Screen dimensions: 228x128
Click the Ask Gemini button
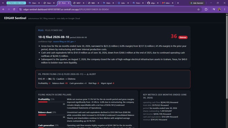point(197,3)
